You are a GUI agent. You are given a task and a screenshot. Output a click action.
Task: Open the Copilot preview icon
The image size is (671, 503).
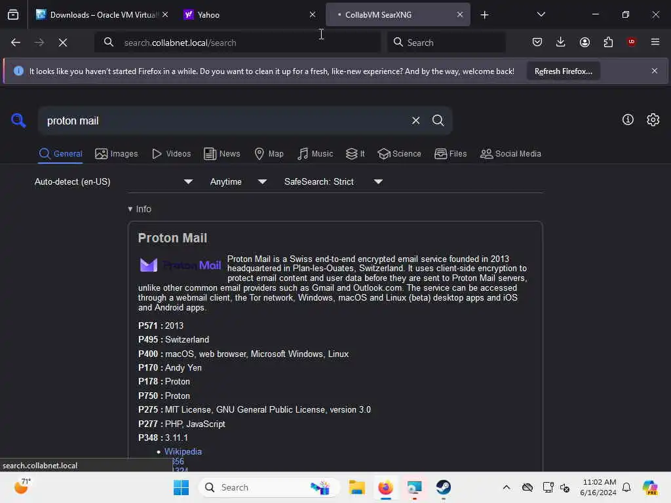[649, 487]
